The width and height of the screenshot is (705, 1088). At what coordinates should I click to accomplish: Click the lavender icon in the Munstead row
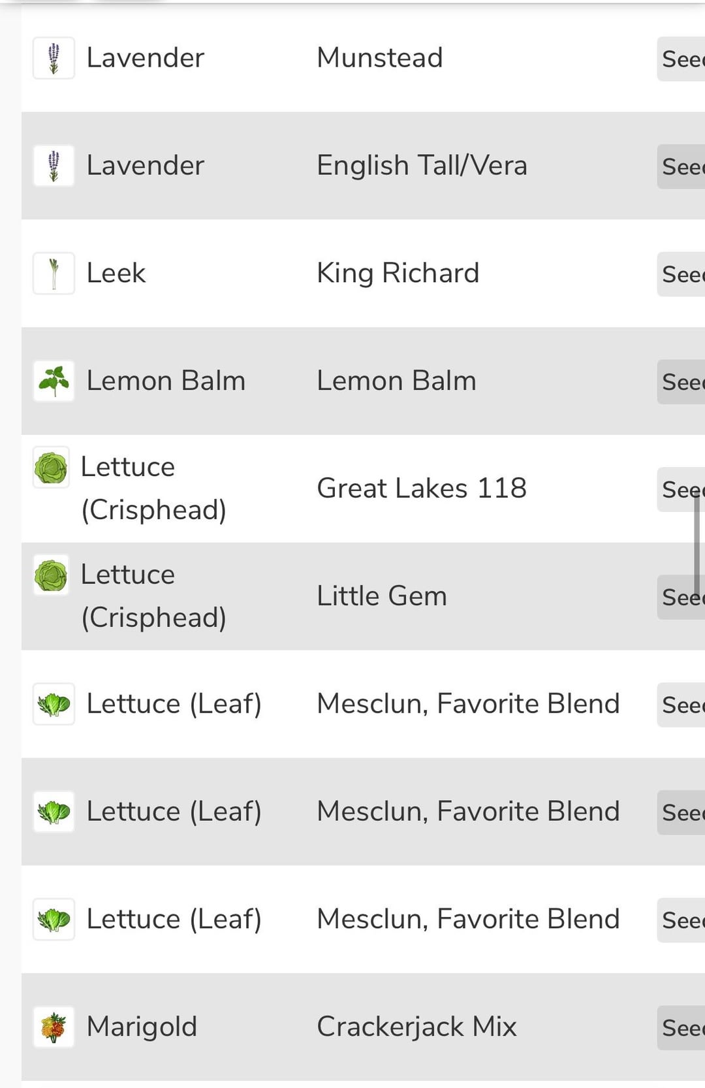click(x=54, y=58)
